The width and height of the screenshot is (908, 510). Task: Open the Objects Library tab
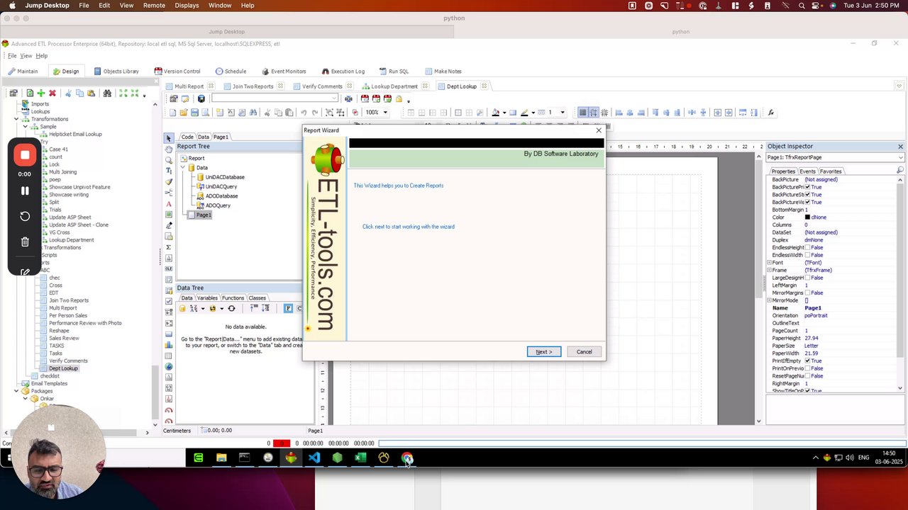click(116, 72)
